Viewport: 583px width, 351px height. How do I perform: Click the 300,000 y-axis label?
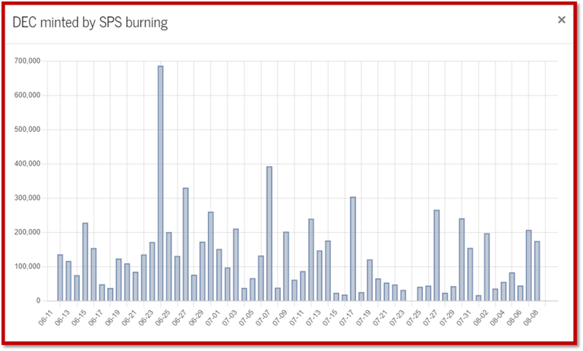27,198
